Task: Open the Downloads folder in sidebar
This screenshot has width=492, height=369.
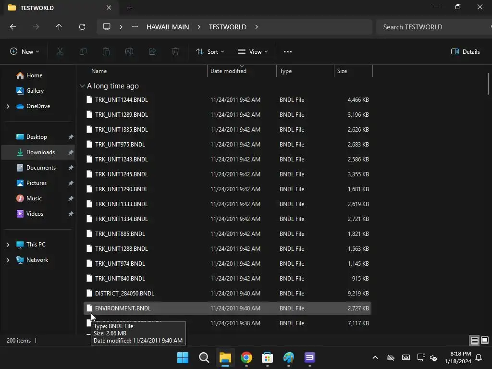Action: 38,152
